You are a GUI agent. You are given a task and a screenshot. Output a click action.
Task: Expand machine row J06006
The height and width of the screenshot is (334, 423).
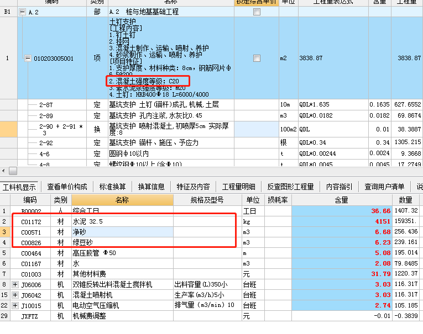[x=15, y=284]
